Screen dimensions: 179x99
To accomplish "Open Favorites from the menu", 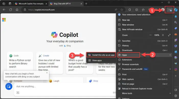I will click(x=144, y=41).
